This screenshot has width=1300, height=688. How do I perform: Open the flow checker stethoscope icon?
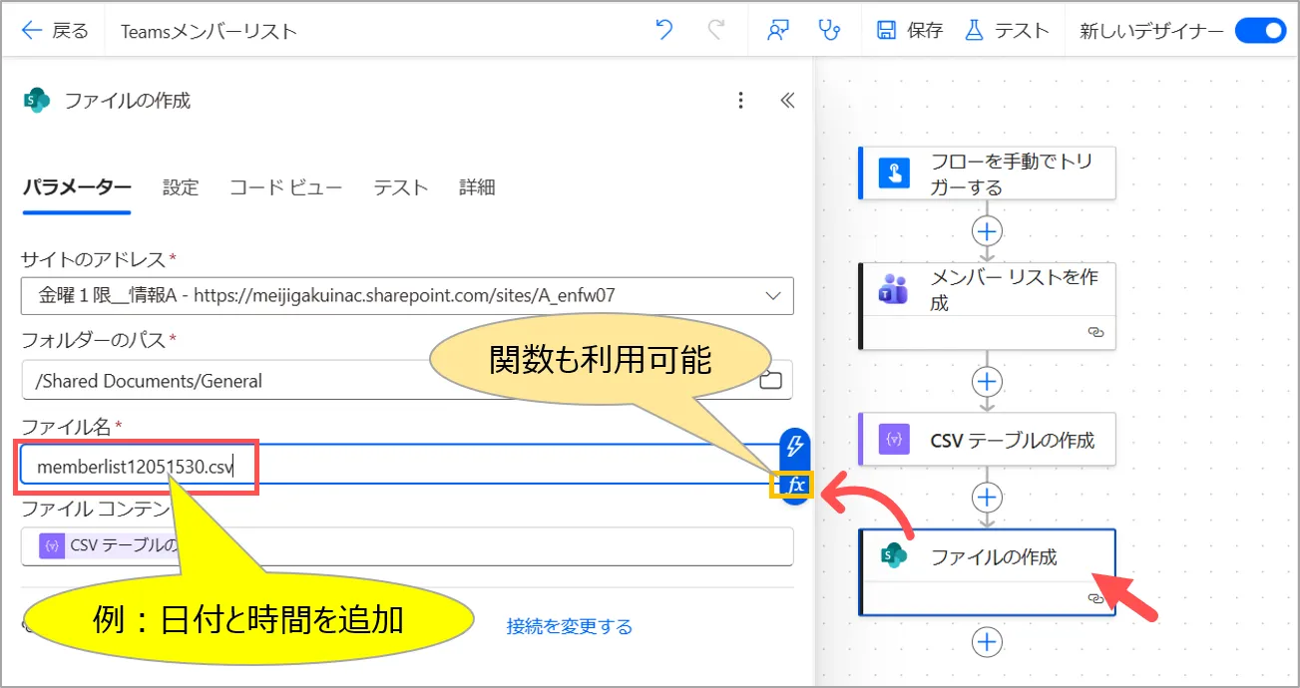click(x=828, y=30)
